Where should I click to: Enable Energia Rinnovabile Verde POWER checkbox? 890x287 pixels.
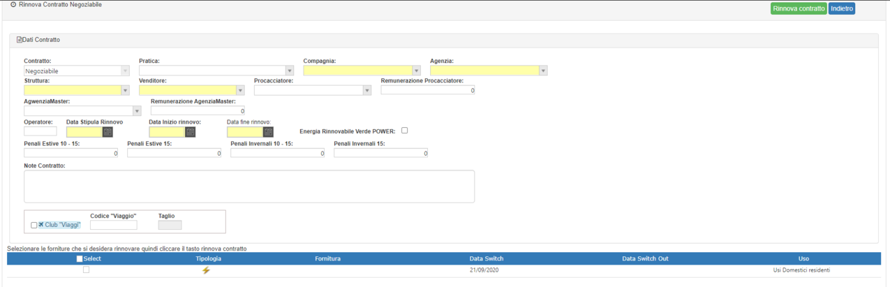405,130
